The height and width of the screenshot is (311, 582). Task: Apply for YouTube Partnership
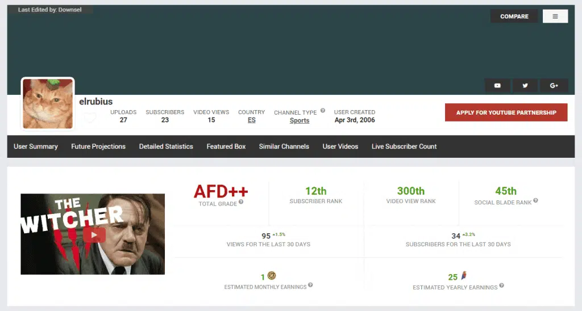[506, 112]
